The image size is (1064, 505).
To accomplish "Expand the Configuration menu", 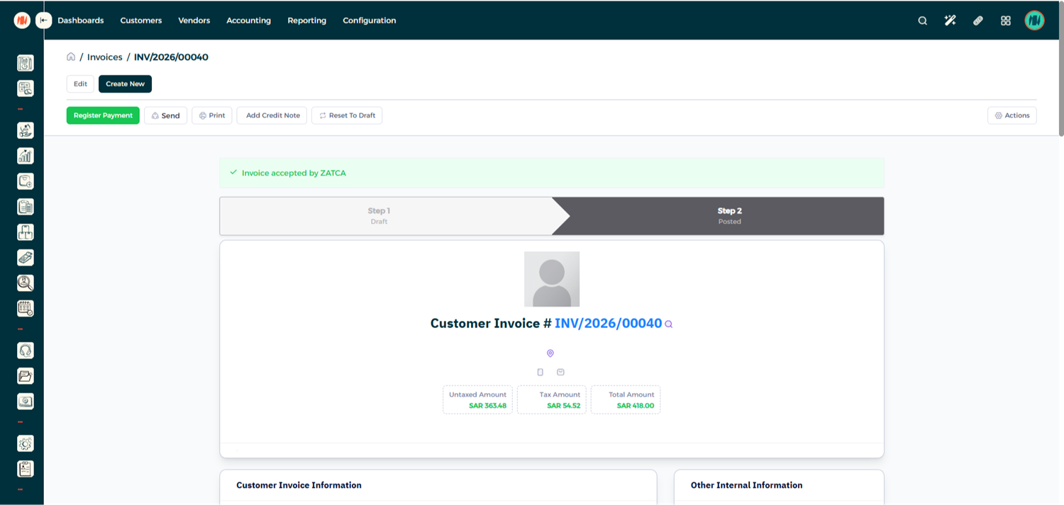I will (369, 21).
